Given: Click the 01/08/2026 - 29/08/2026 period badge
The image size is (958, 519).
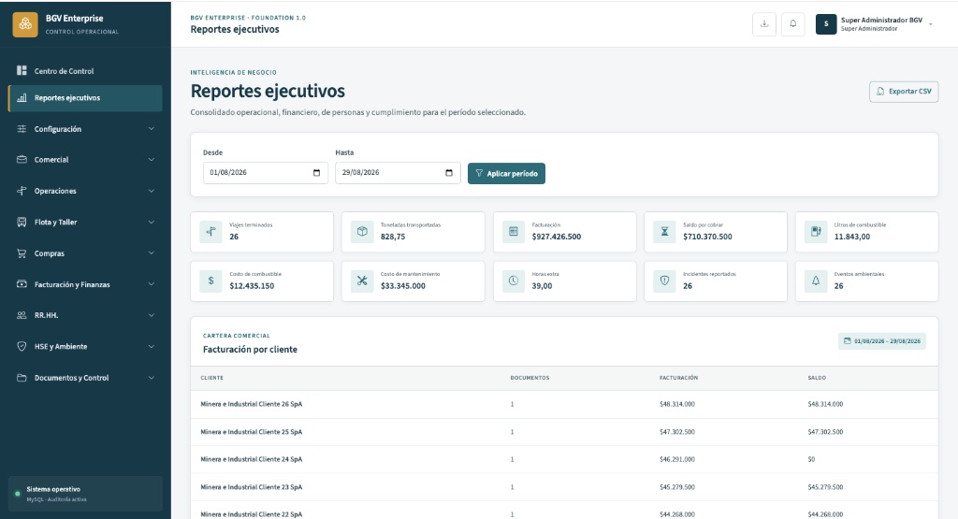Looking at the screenshot, I should [x=881, y=340].
